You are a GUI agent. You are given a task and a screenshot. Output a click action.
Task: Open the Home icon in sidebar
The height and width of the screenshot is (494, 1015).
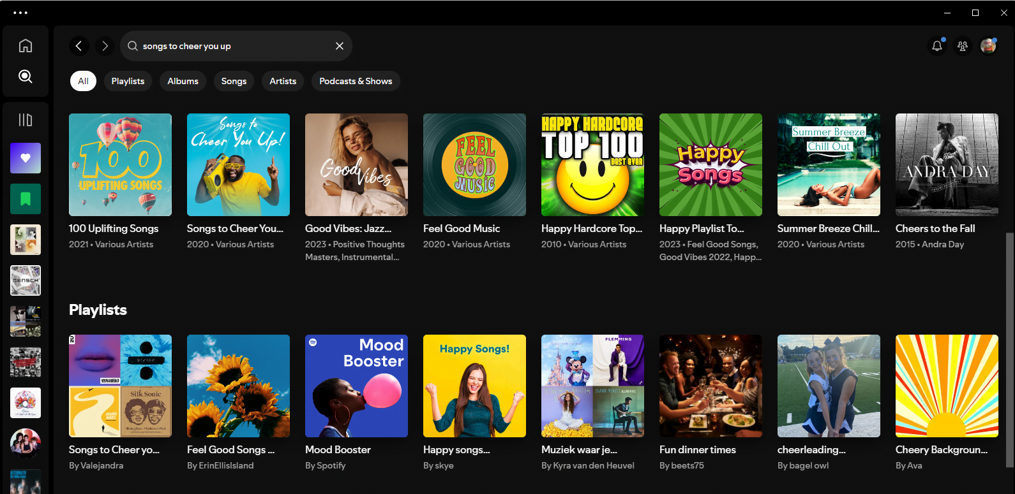coord(26,46)
